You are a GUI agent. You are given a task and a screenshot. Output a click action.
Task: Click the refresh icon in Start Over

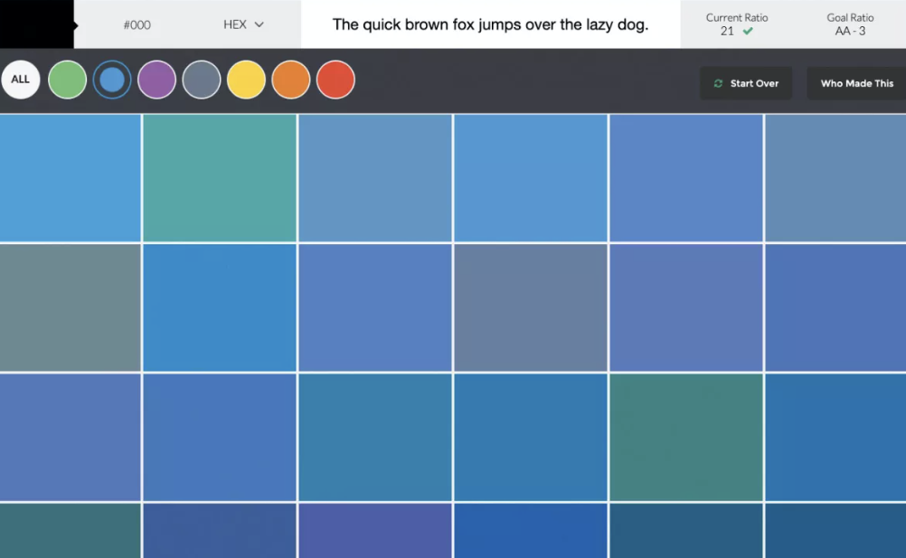pos(718,83)
